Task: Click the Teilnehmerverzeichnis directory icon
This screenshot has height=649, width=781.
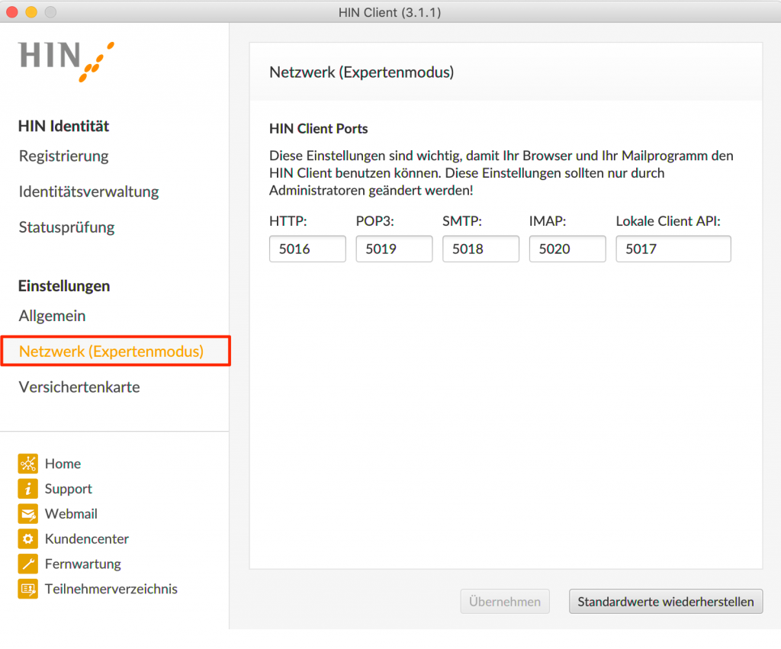Action: [28, 589]
